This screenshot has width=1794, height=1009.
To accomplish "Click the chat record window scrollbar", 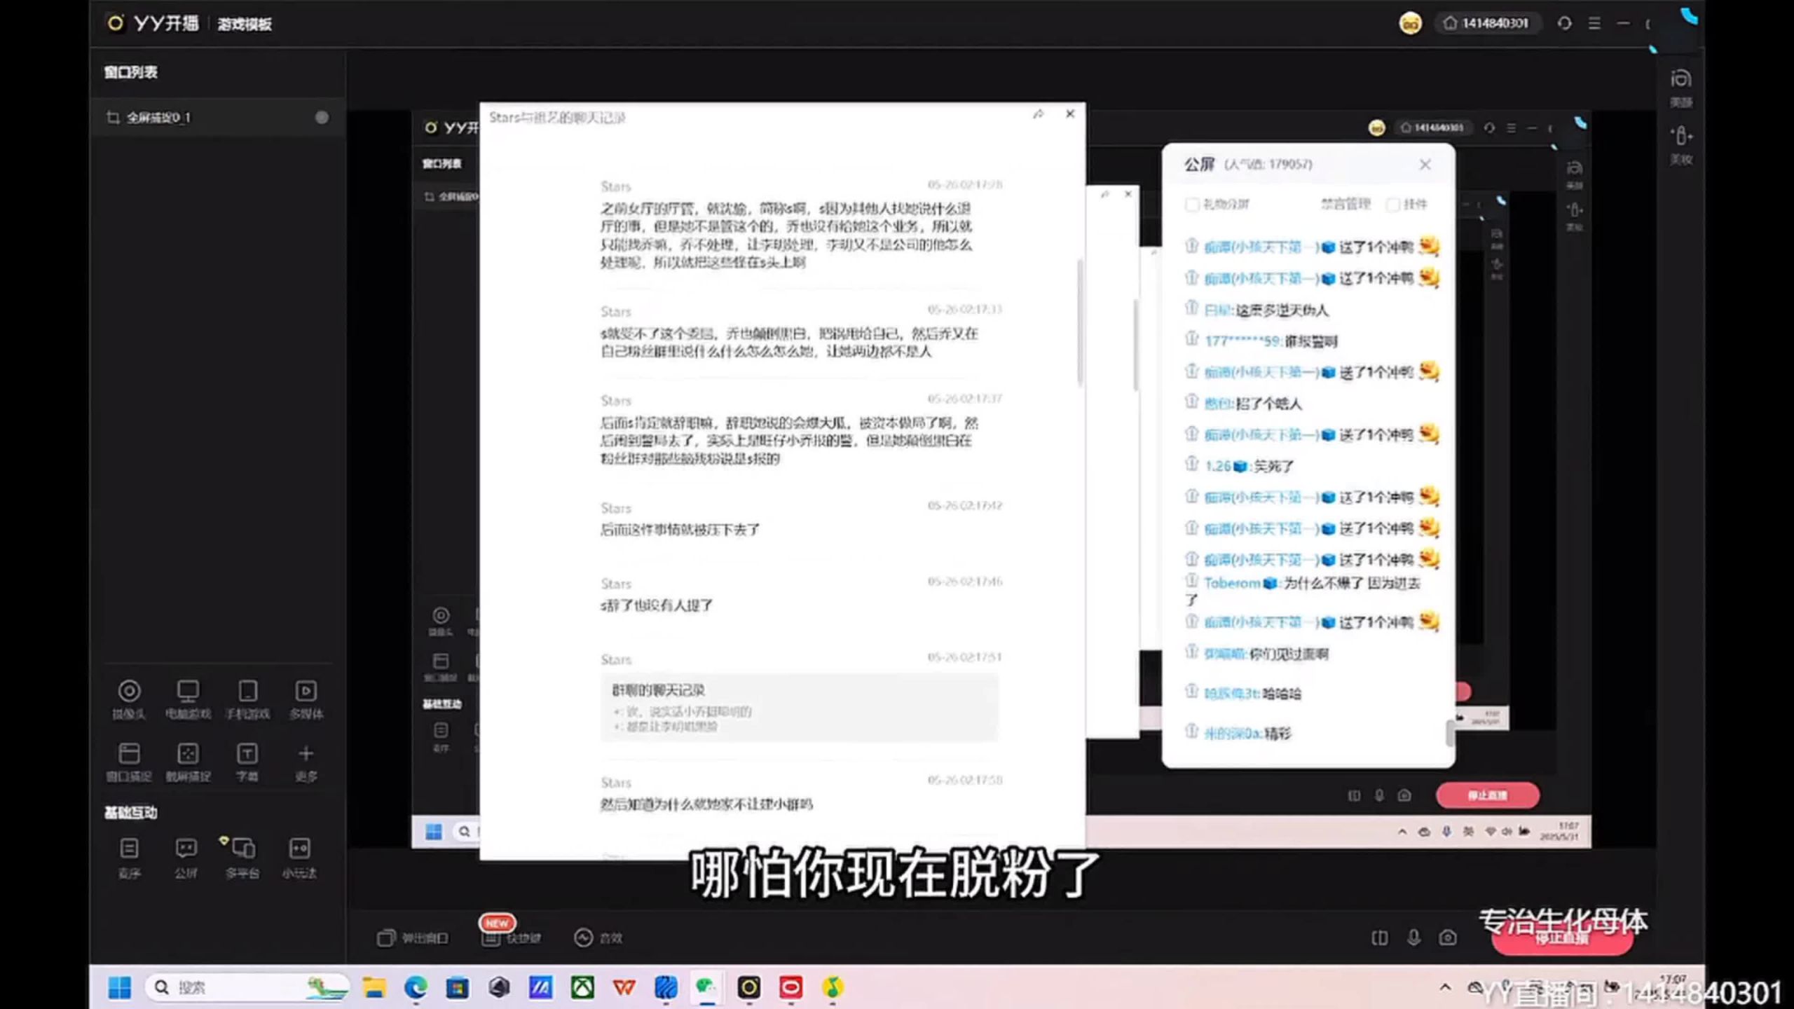I will coord(1080,322).
